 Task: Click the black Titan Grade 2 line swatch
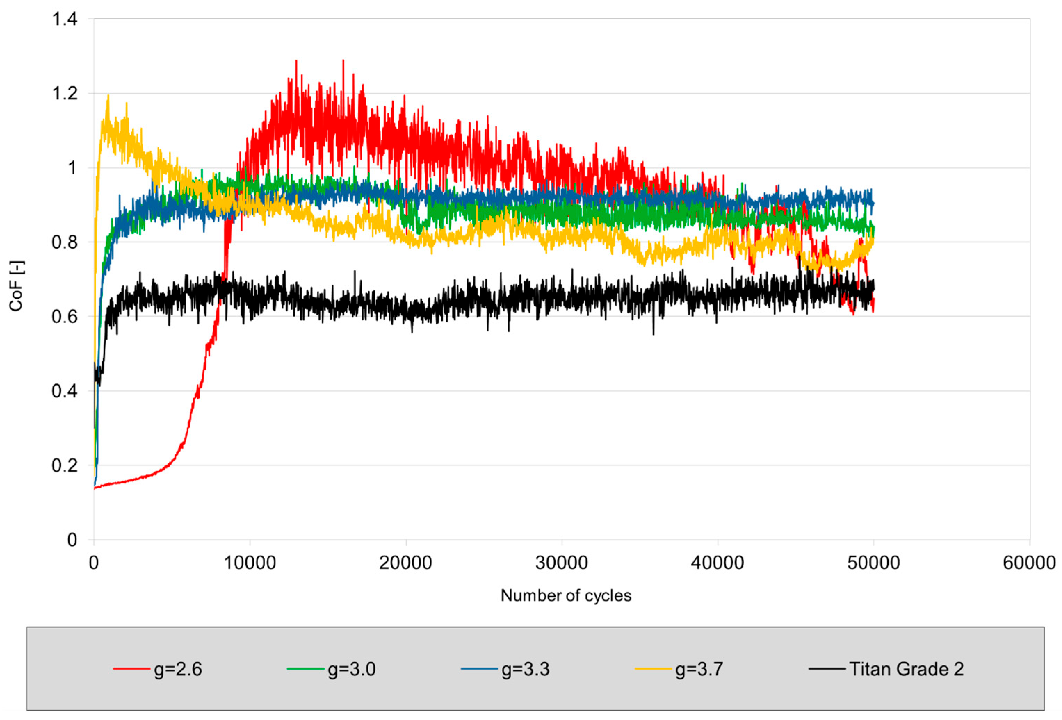pos(827,669)
